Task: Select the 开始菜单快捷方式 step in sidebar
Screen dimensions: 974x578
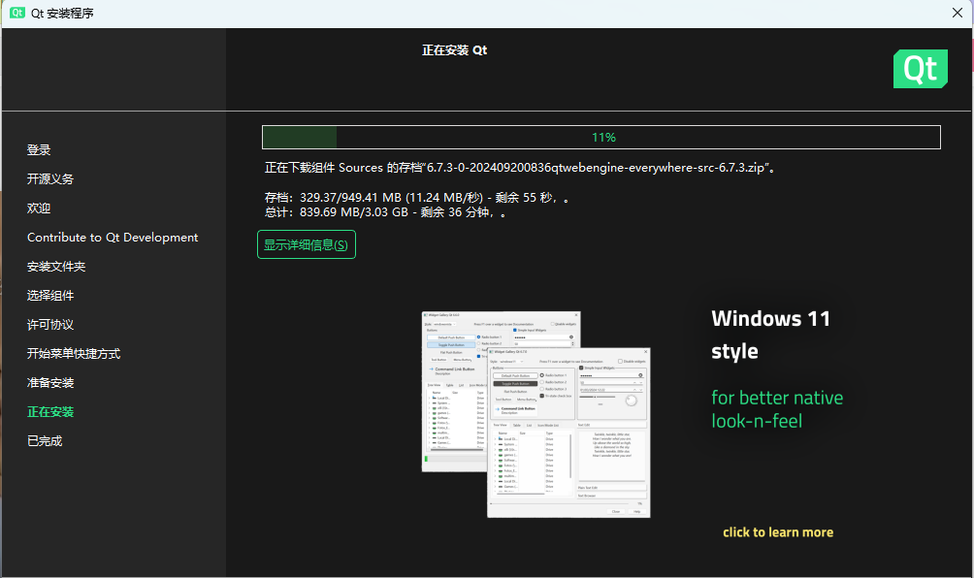Action: coord(74,354)
